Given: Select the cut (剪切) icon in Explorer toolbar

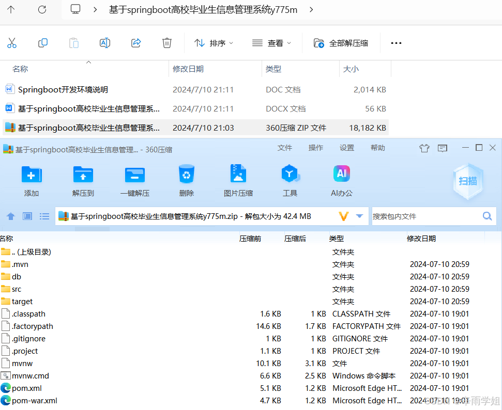Looking at the screenshot, I should [12, 43].
